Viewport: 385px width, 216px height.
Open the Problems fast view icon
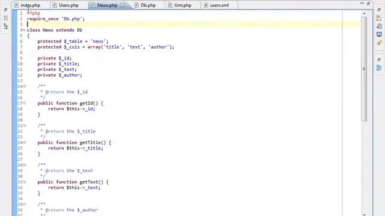pos(379,18)
